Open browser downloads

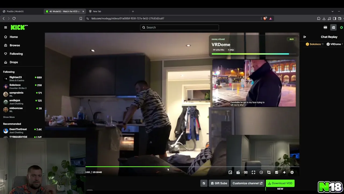(324, 19)
